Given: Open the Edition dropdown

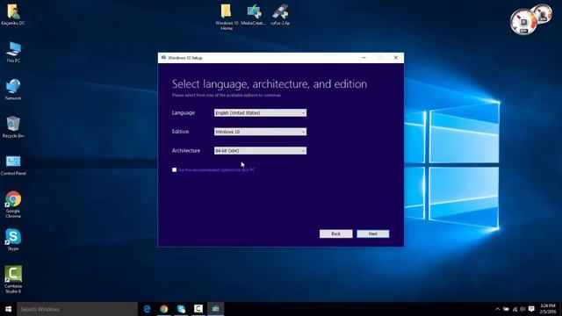Looking at the screenshot, I should [x=260, y=132].
